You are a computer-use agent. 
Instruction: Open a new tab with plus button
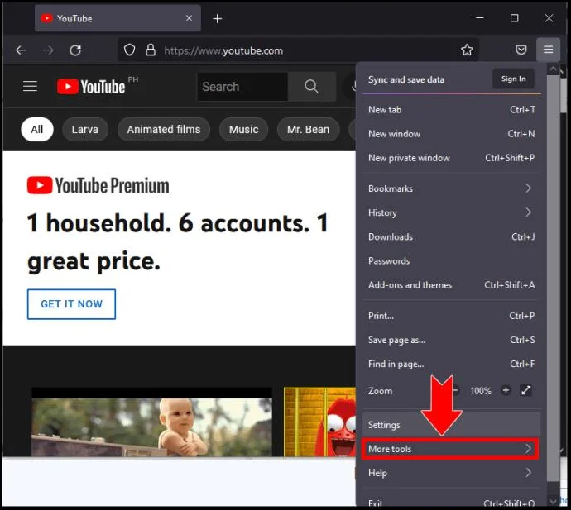coord(218,18)
